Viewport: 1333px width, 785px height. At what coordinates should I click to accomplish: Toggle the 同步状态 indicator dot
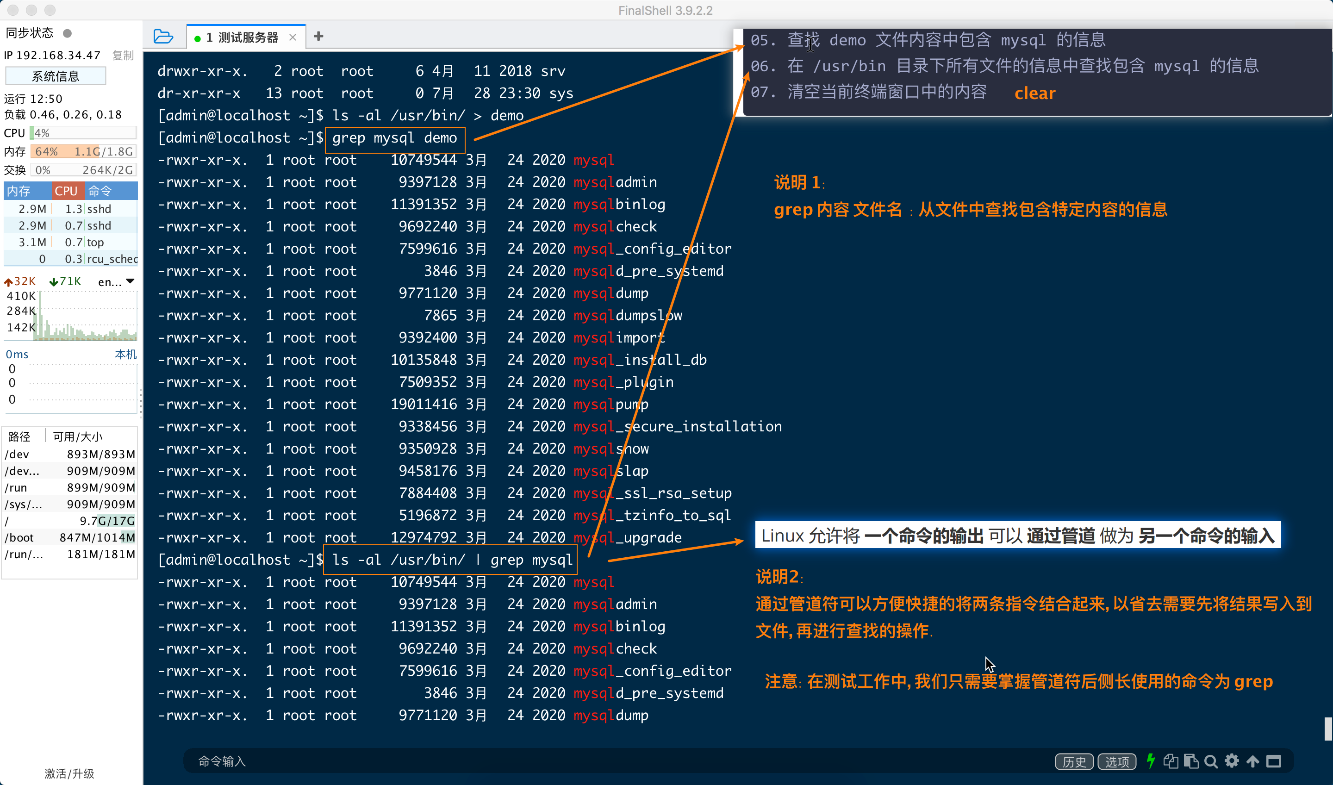pos(67,33)
